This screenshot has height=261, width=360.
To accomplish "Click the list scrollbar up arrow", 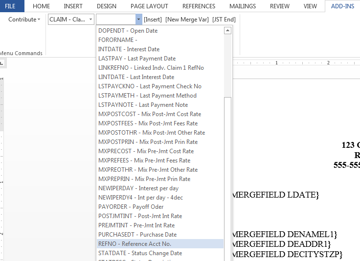I will 227,31.
